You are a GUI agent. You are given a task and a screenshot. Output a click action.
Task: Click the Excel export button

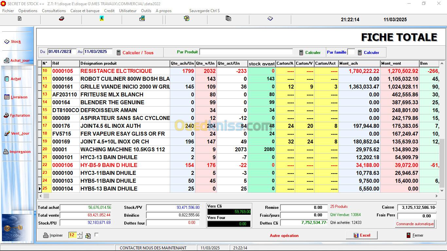tap(362, 235)
